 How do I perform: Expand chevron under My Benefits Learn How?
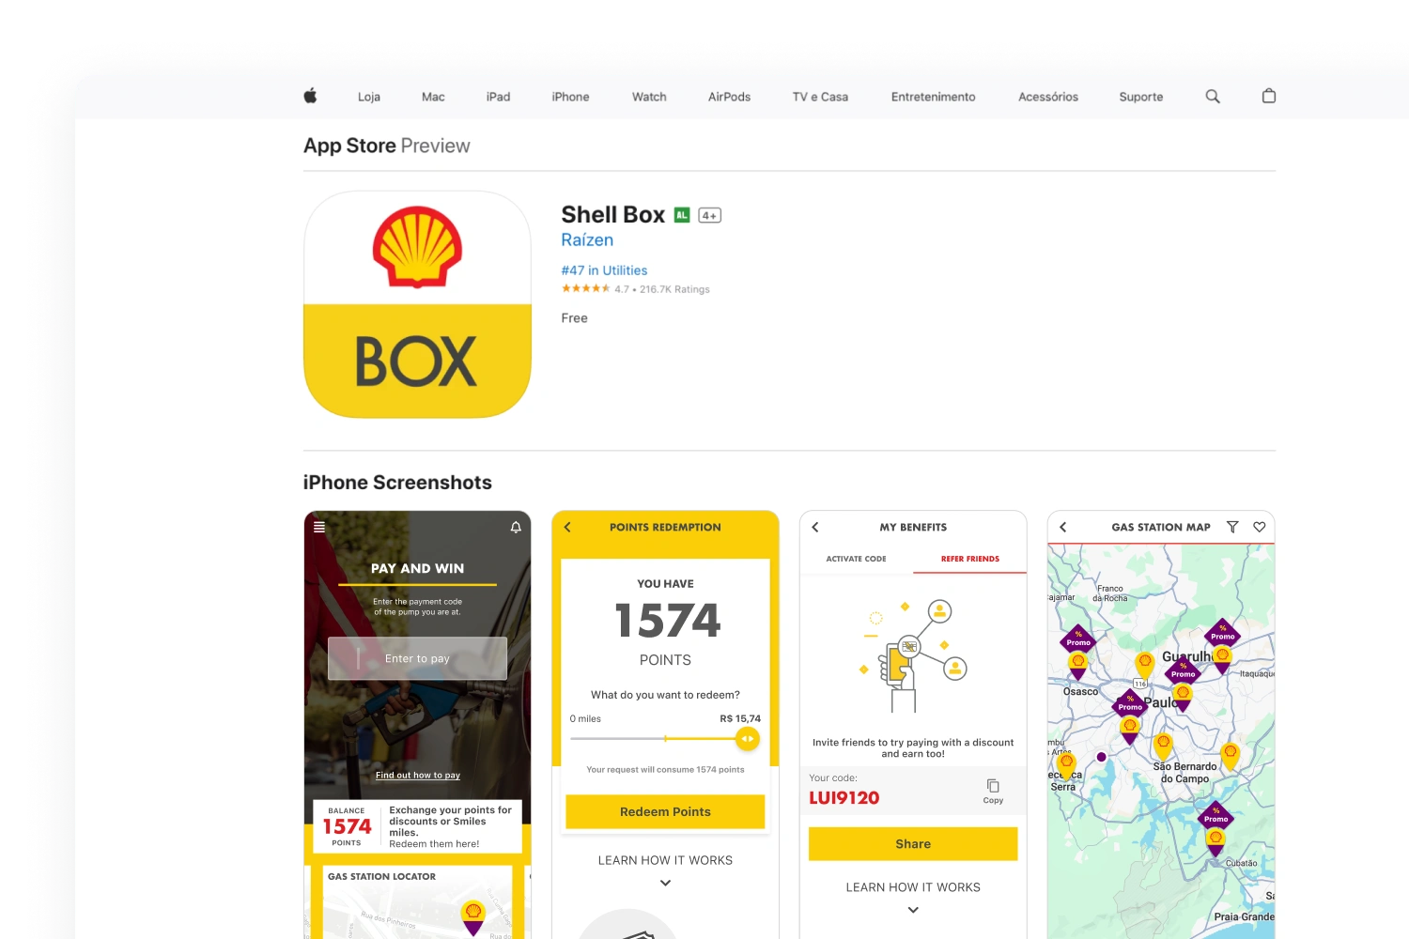pos(913,910)
